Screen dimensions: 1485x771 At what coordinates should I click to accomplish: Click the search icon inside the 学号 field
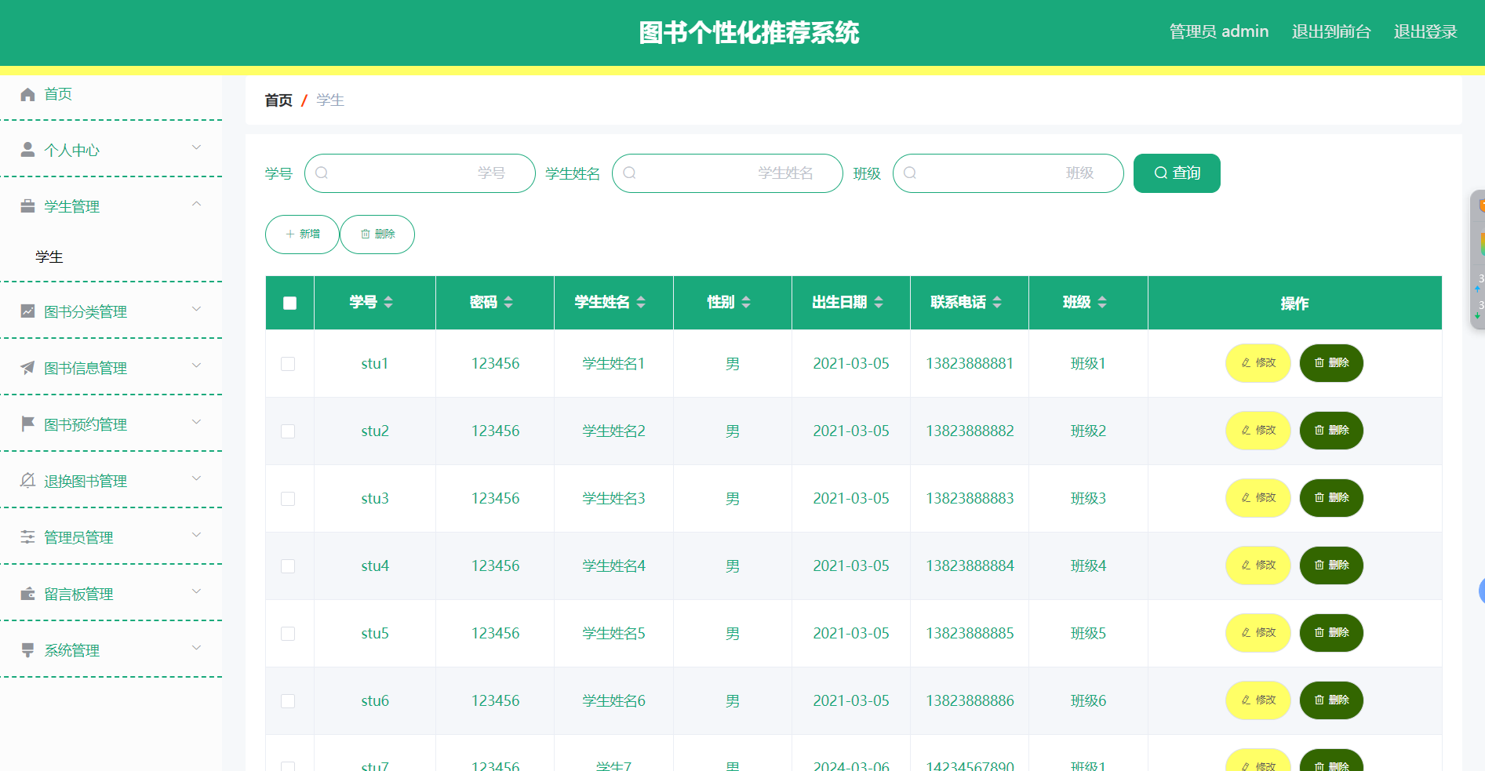[322, 173]
